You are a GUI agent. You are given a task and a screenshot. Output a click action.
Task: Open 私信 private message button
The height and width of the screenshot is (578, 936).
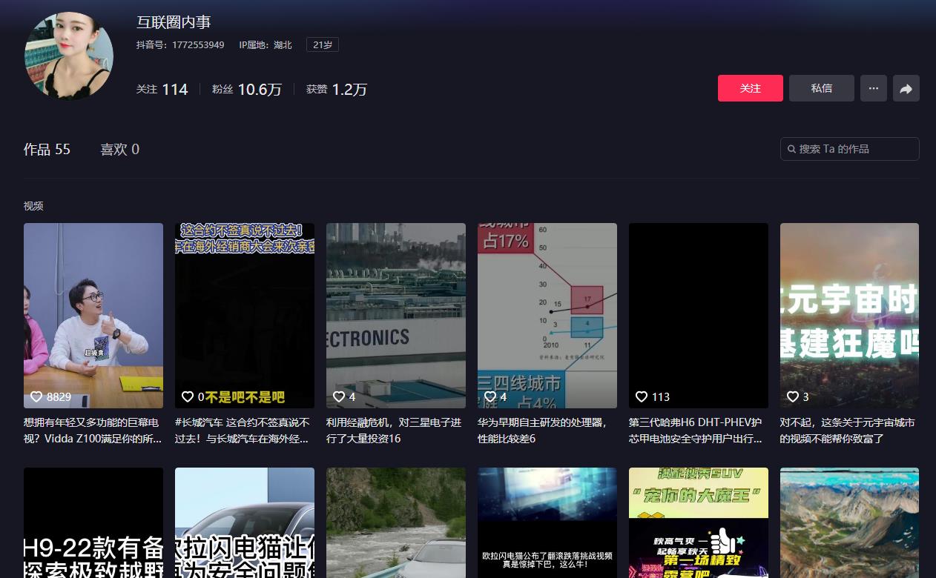tap(821, 88)
